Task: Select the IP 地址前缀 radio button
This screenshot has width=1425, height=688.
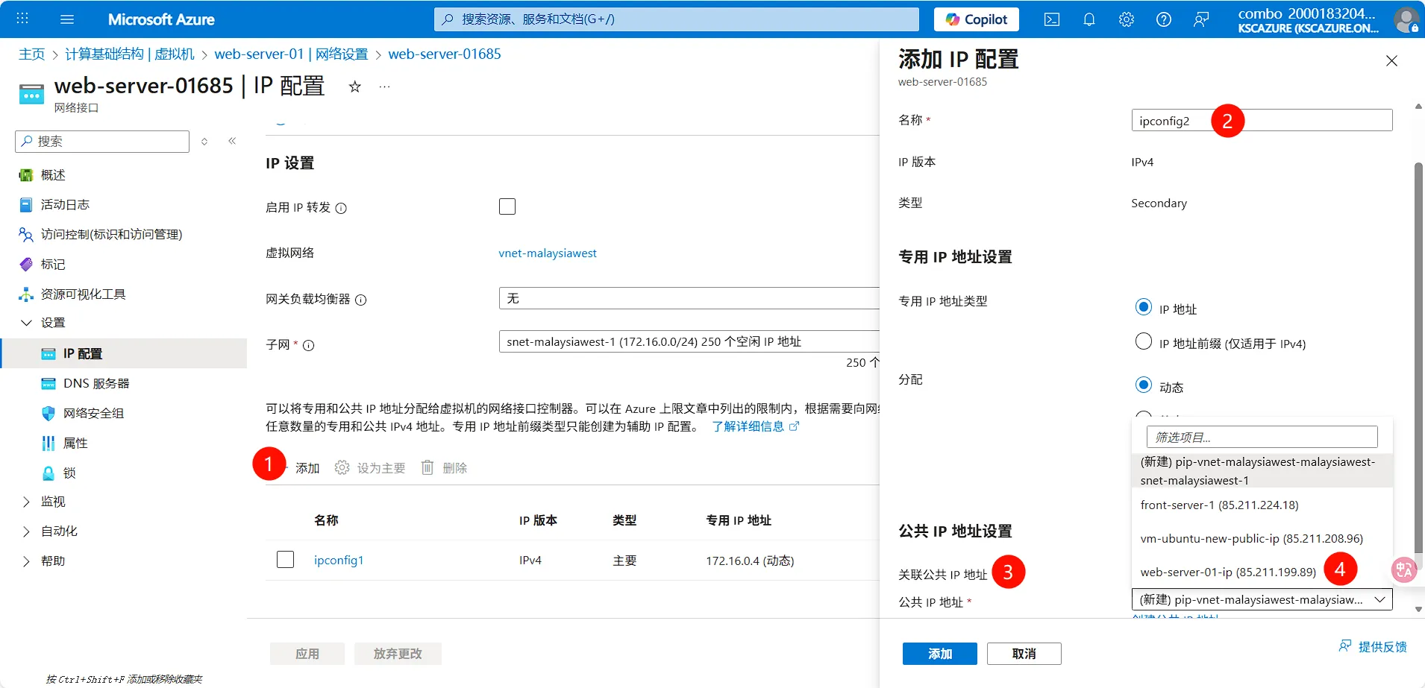Action: click(1144, 341)
